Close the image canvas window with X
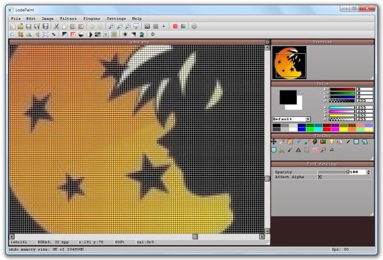 [267, 42]
